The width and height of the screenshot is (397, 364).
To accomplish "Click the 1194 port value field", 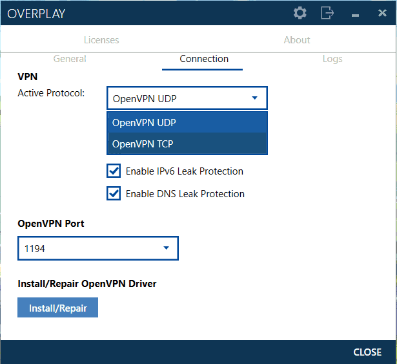I will pyautogui.click(x=98, y=248).
